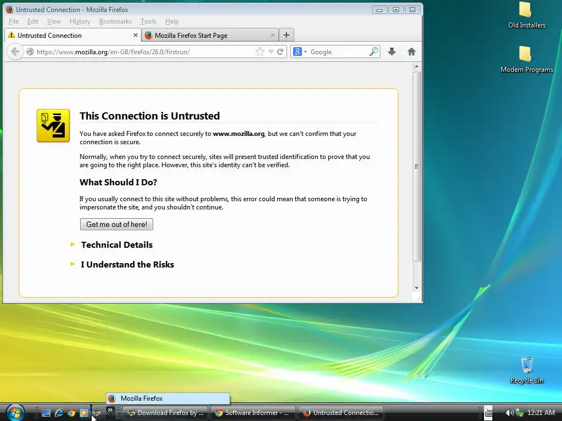Open the Downloads arrow icon
The height and width of the screenshot is (421, 562).
pyautogui.click(x=392, y=52)
